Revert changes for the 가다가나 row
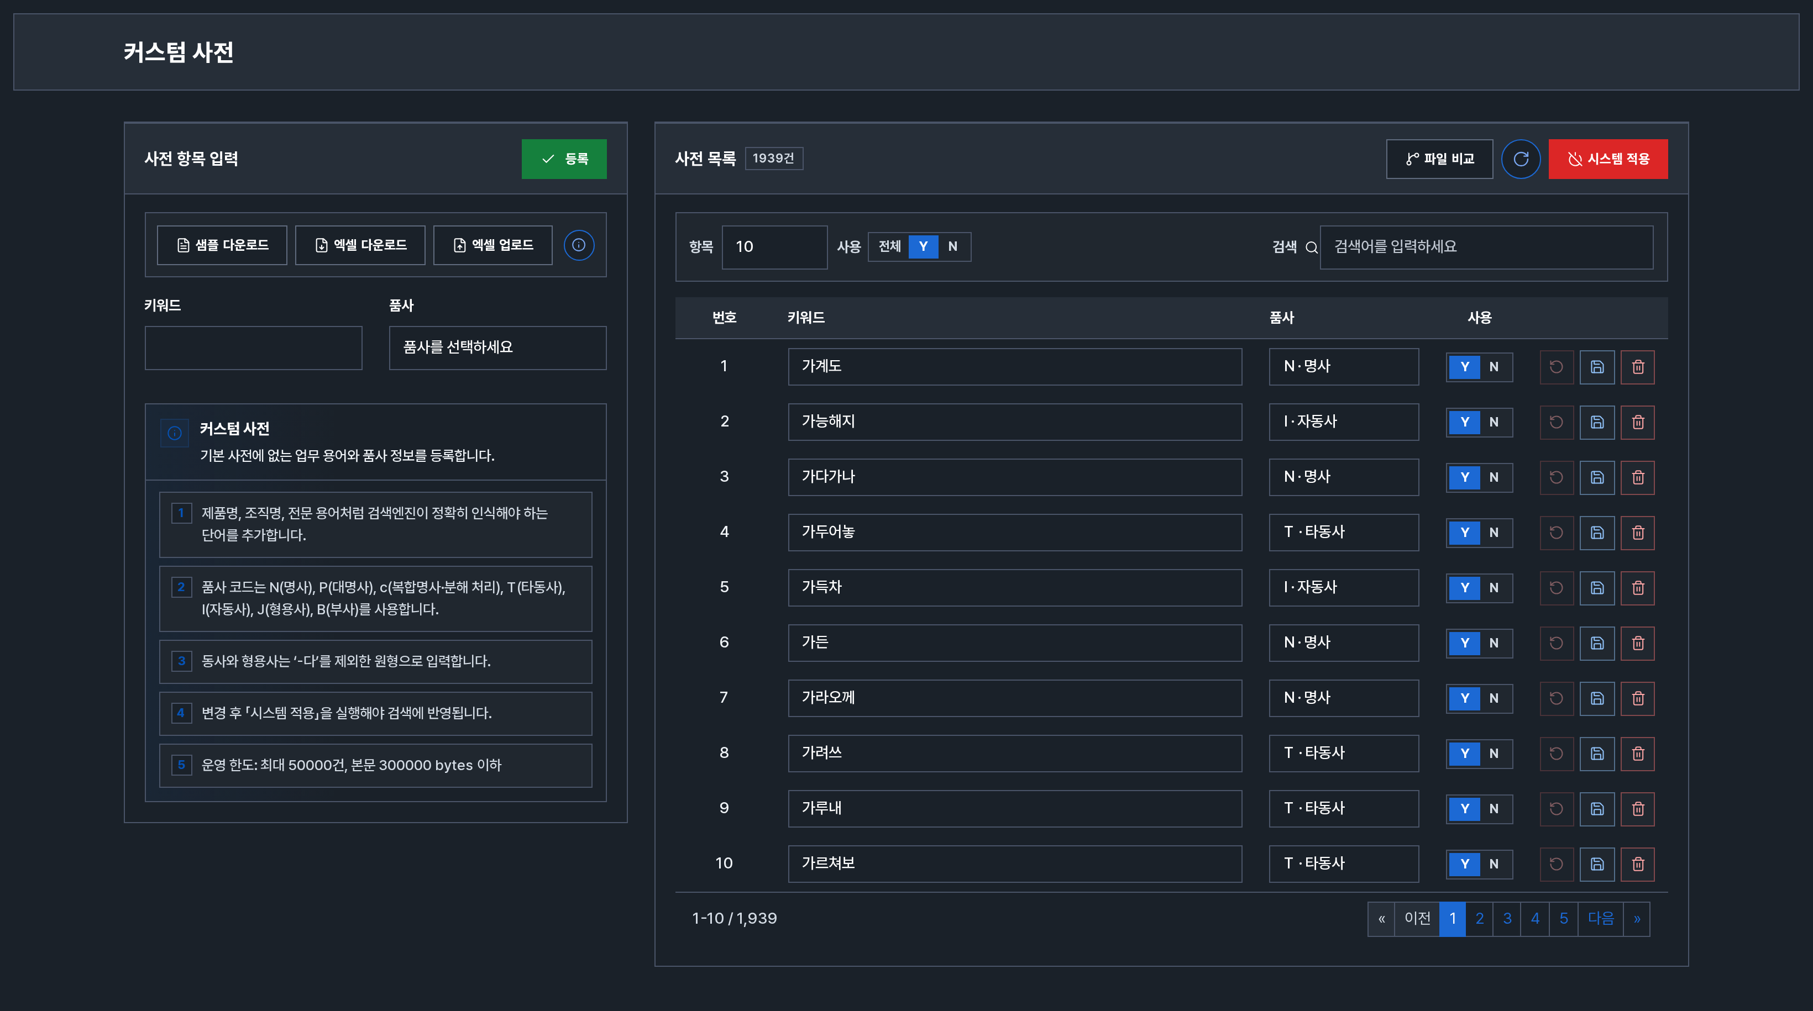This screenshot has width=1813, height=1011. pos(1556,477)
